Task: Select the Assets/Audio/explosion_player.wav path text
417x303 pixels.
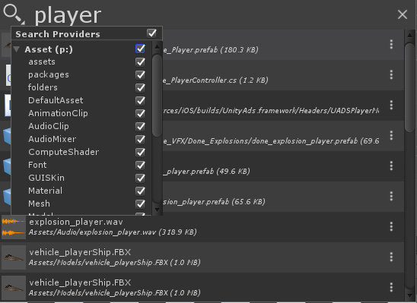Action: [113, 232]
